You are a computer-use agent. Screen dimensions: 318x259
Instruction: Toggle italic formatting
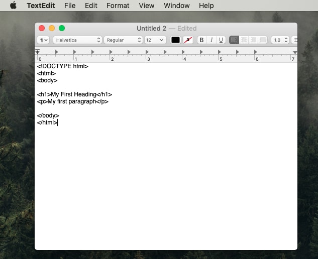pyautogui.click(x=211, y=40)
